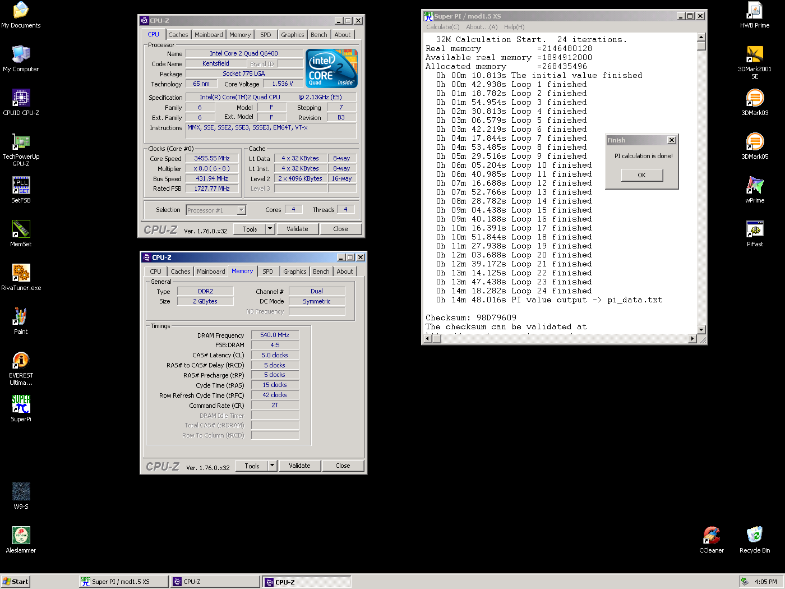Viewport: 785px width, 589px height.
Task: Click Tools button in upper CPU-Z
Action: coord(250,229)
